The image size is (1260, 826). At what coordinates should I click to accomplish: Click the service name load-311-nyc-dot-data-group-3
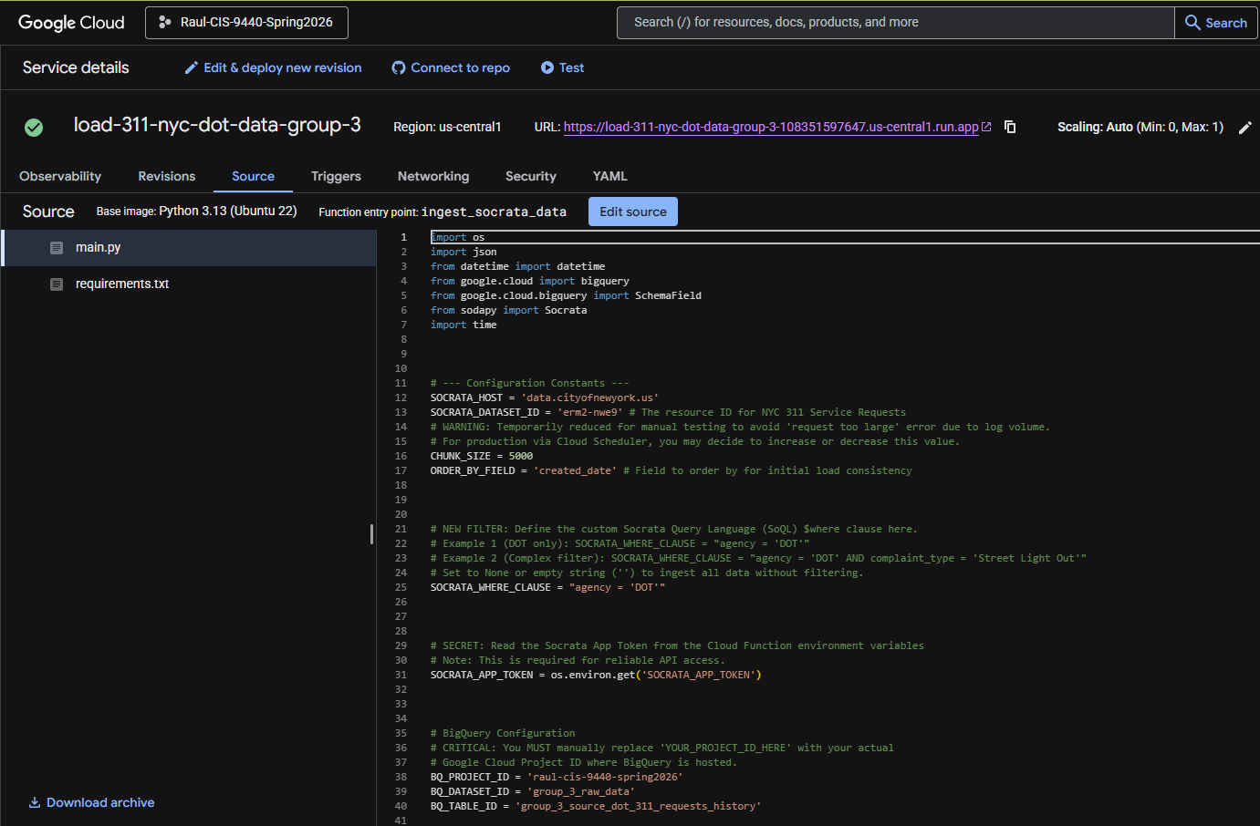(217, 125)
